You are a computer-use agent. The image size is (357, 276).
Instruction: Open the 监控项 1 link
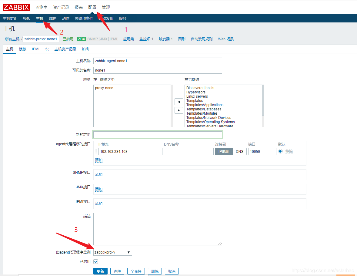pos(146,39)
